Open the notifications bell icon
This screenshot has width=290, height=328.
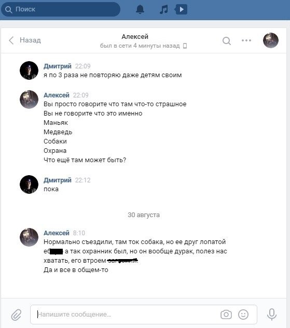click(140, 9)
